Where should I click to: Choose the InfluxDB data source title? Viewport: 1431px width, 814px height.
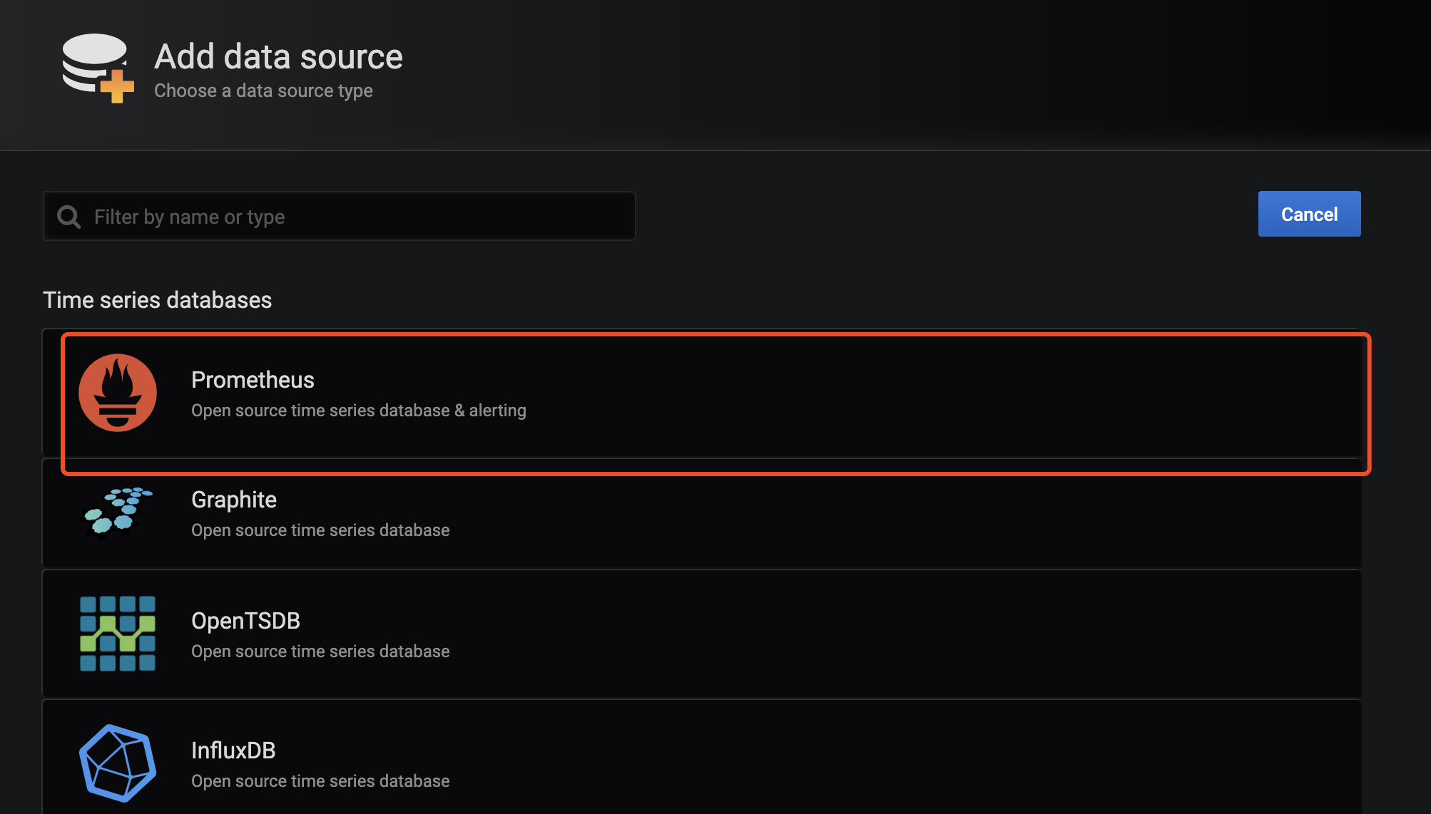click(x=233, y=751)
